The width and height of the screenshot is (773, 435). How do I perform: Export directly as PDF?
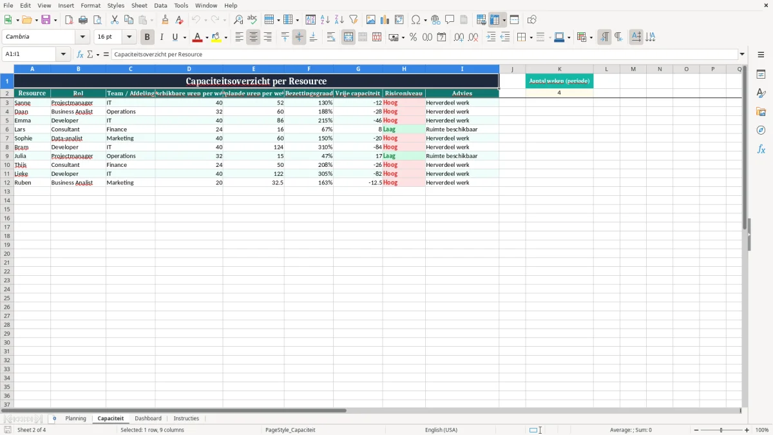[69, 20]
